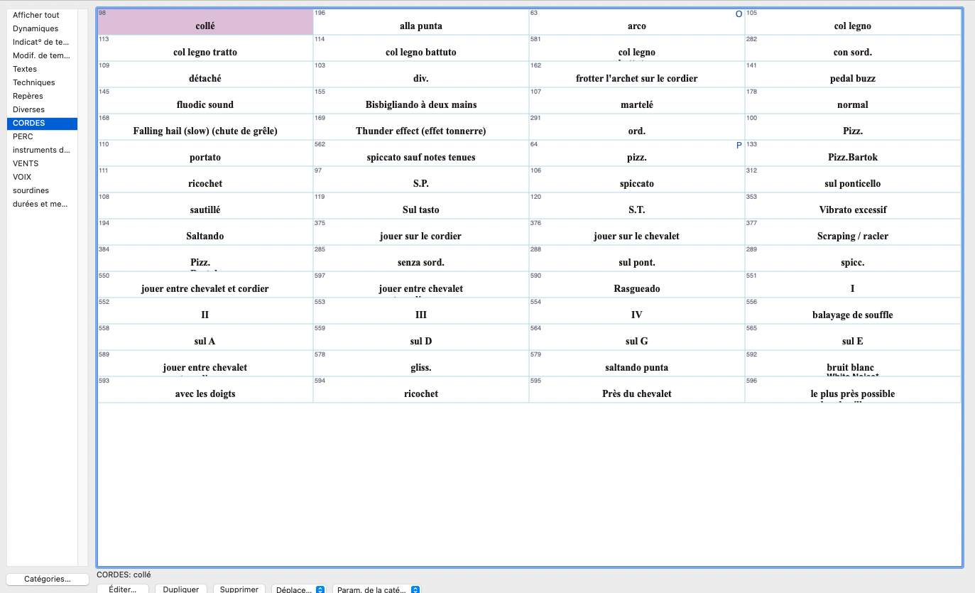This screenshot has height=593, width=975.
Task: Expand the Param. de la catégorie dropdown
Action: (x=376, y=589)
